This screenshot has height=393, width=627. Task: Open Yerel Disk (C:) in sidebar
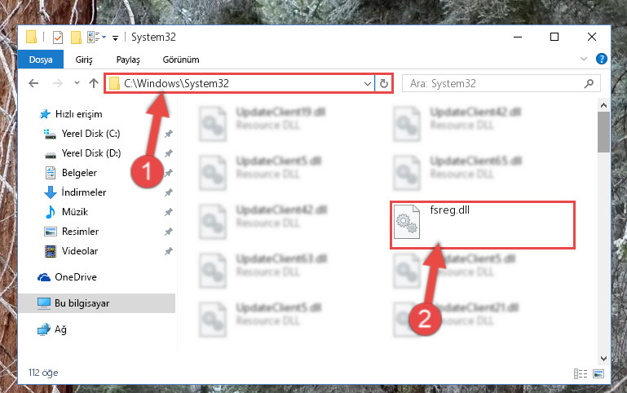(91, 134)
